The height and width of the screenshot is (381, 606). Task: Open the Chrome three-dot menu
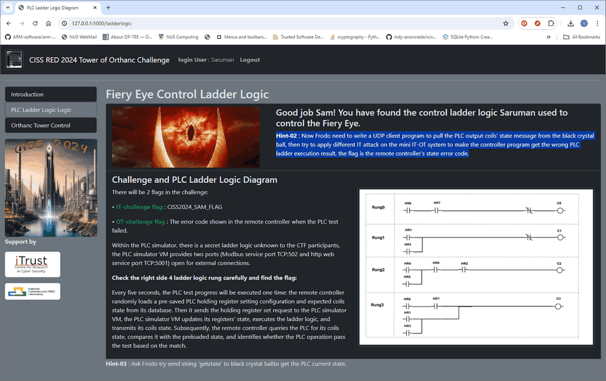(x=597, y=23)
